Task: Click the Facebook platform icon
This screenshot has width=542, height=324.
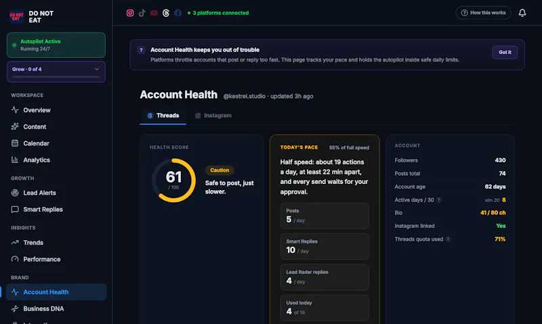Action: pyautogui.click(x=178, y=13)
